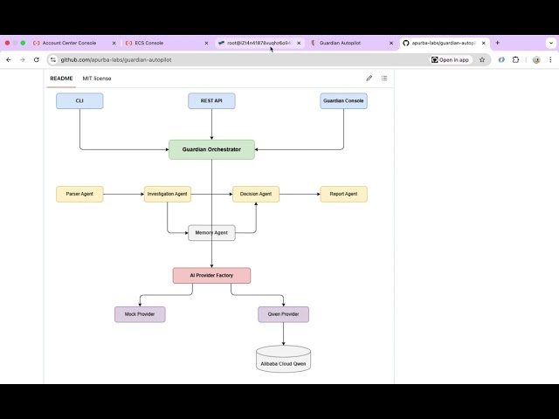Screen dimensions: 559x419
Task: Go back to the previous page
Action: pos(9,60)
